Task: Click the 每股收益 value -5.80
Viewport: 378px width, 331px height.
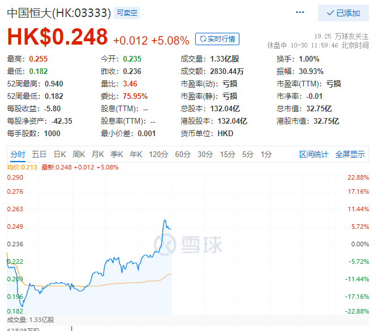Action: click(x=52, y=108)
